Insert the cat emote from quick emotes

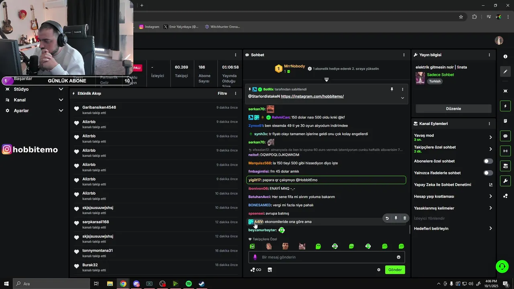302,246
